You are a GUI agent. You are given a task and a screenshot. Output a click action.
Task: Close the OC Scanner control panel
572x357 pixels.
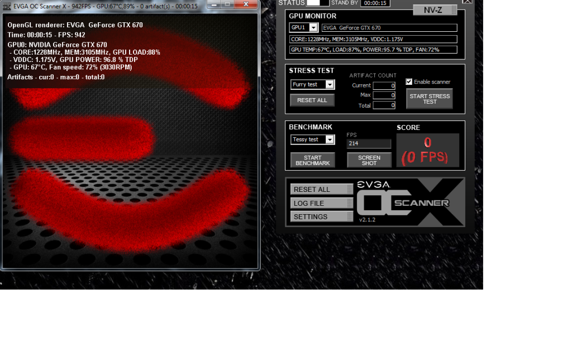point(467,2)
